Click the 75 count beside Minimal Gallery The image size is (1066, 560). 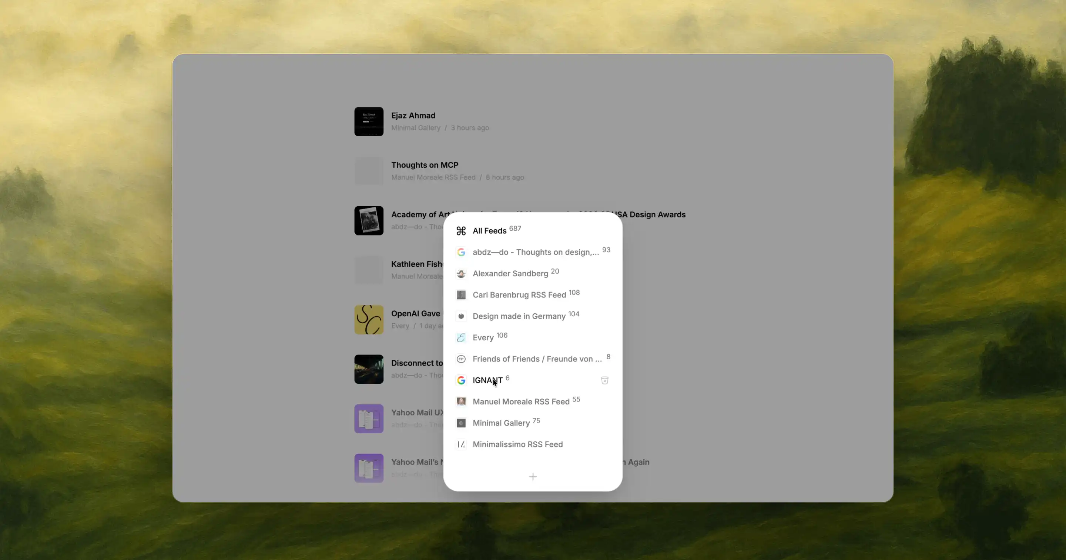click(536, 421)
